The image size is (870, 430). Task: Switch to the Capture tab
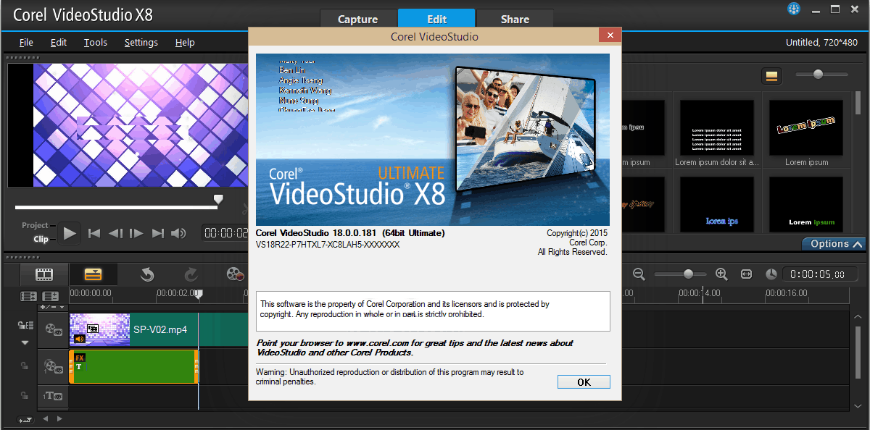[x=358, y=20]
